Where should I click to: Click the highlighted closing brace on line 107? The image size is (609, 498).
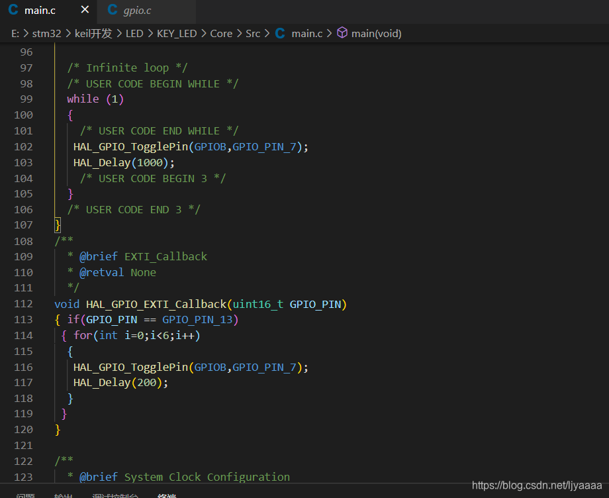point(58,225)
